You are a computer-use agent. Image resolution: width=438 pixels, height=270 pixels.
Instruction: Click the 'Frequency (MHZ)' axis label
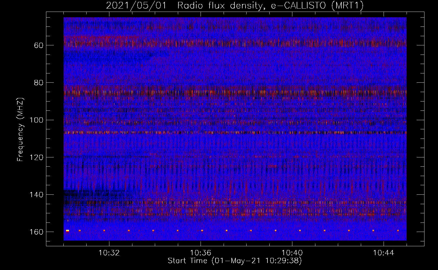(x=20, y=129)
